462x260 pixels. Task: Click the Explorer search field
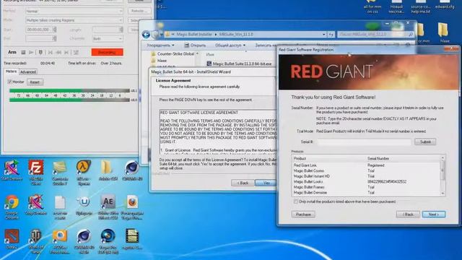pyautogui.click(x=375, y=35)
